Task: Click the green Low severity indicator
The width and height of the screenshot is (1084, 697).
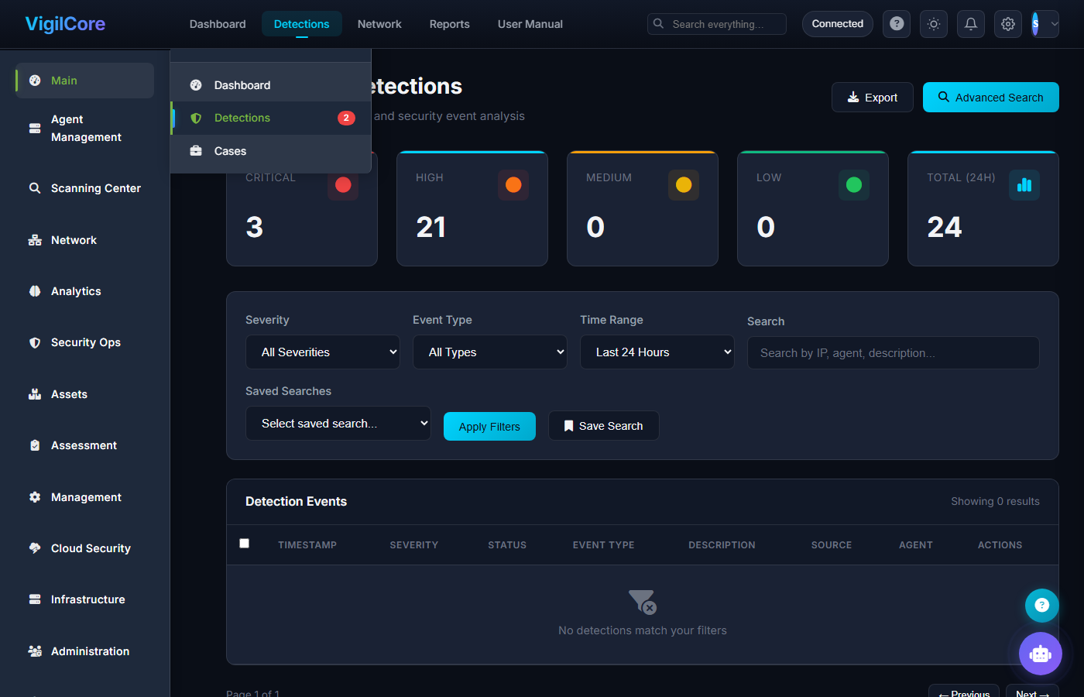Action: coord(854,185)
